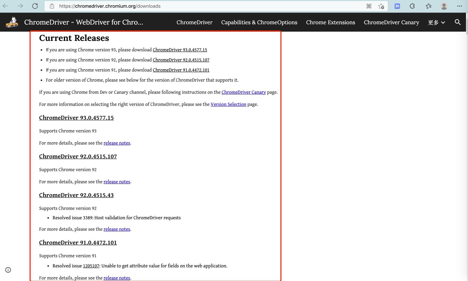468x281 pixels.
Task: Open the extensions puzzle icon
Action: (x=412, y=6)
